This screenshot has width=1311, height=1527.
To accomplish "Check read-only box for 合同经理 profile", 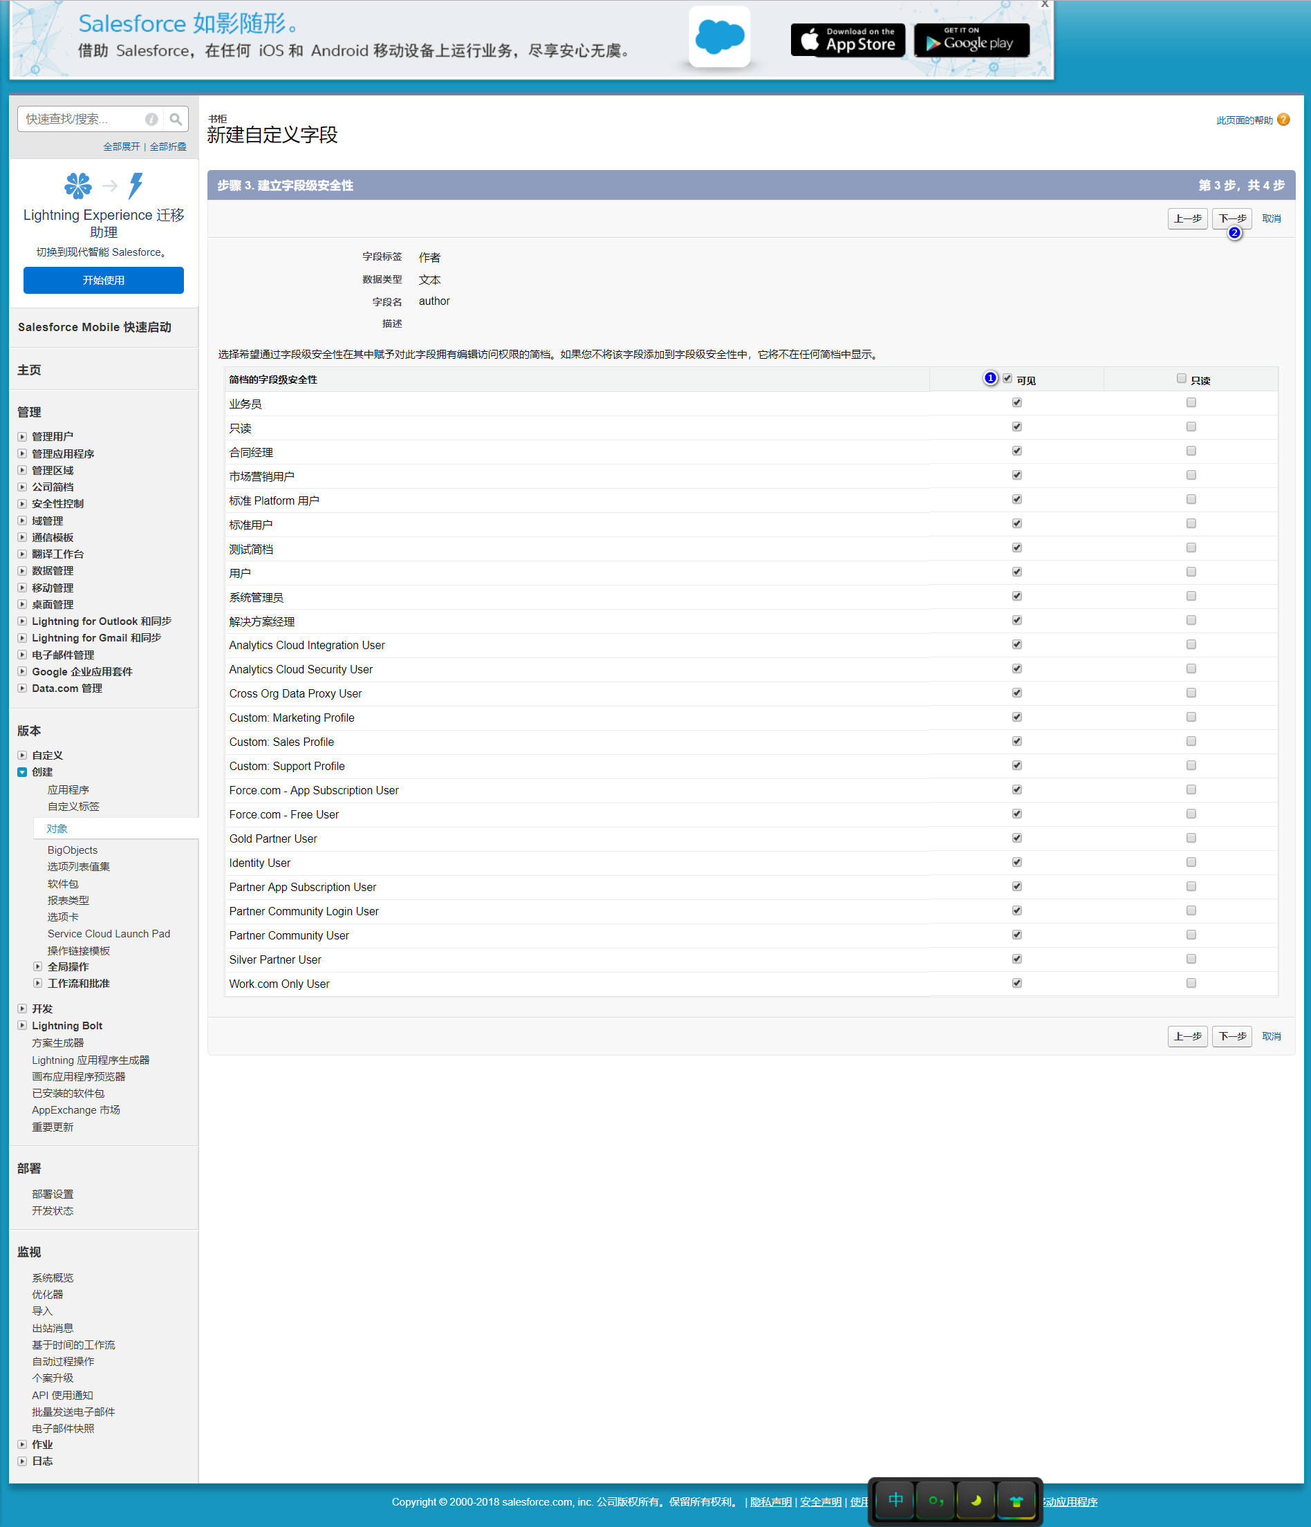I will pyautogui.click(x=1191, y=451).
